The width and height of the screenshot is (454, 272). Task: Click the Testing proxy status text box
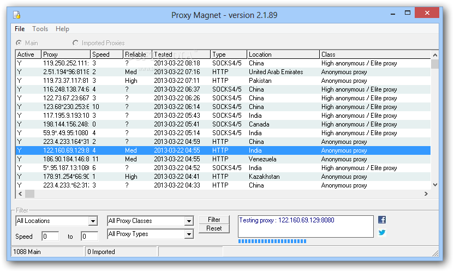[x=306, y=226]
